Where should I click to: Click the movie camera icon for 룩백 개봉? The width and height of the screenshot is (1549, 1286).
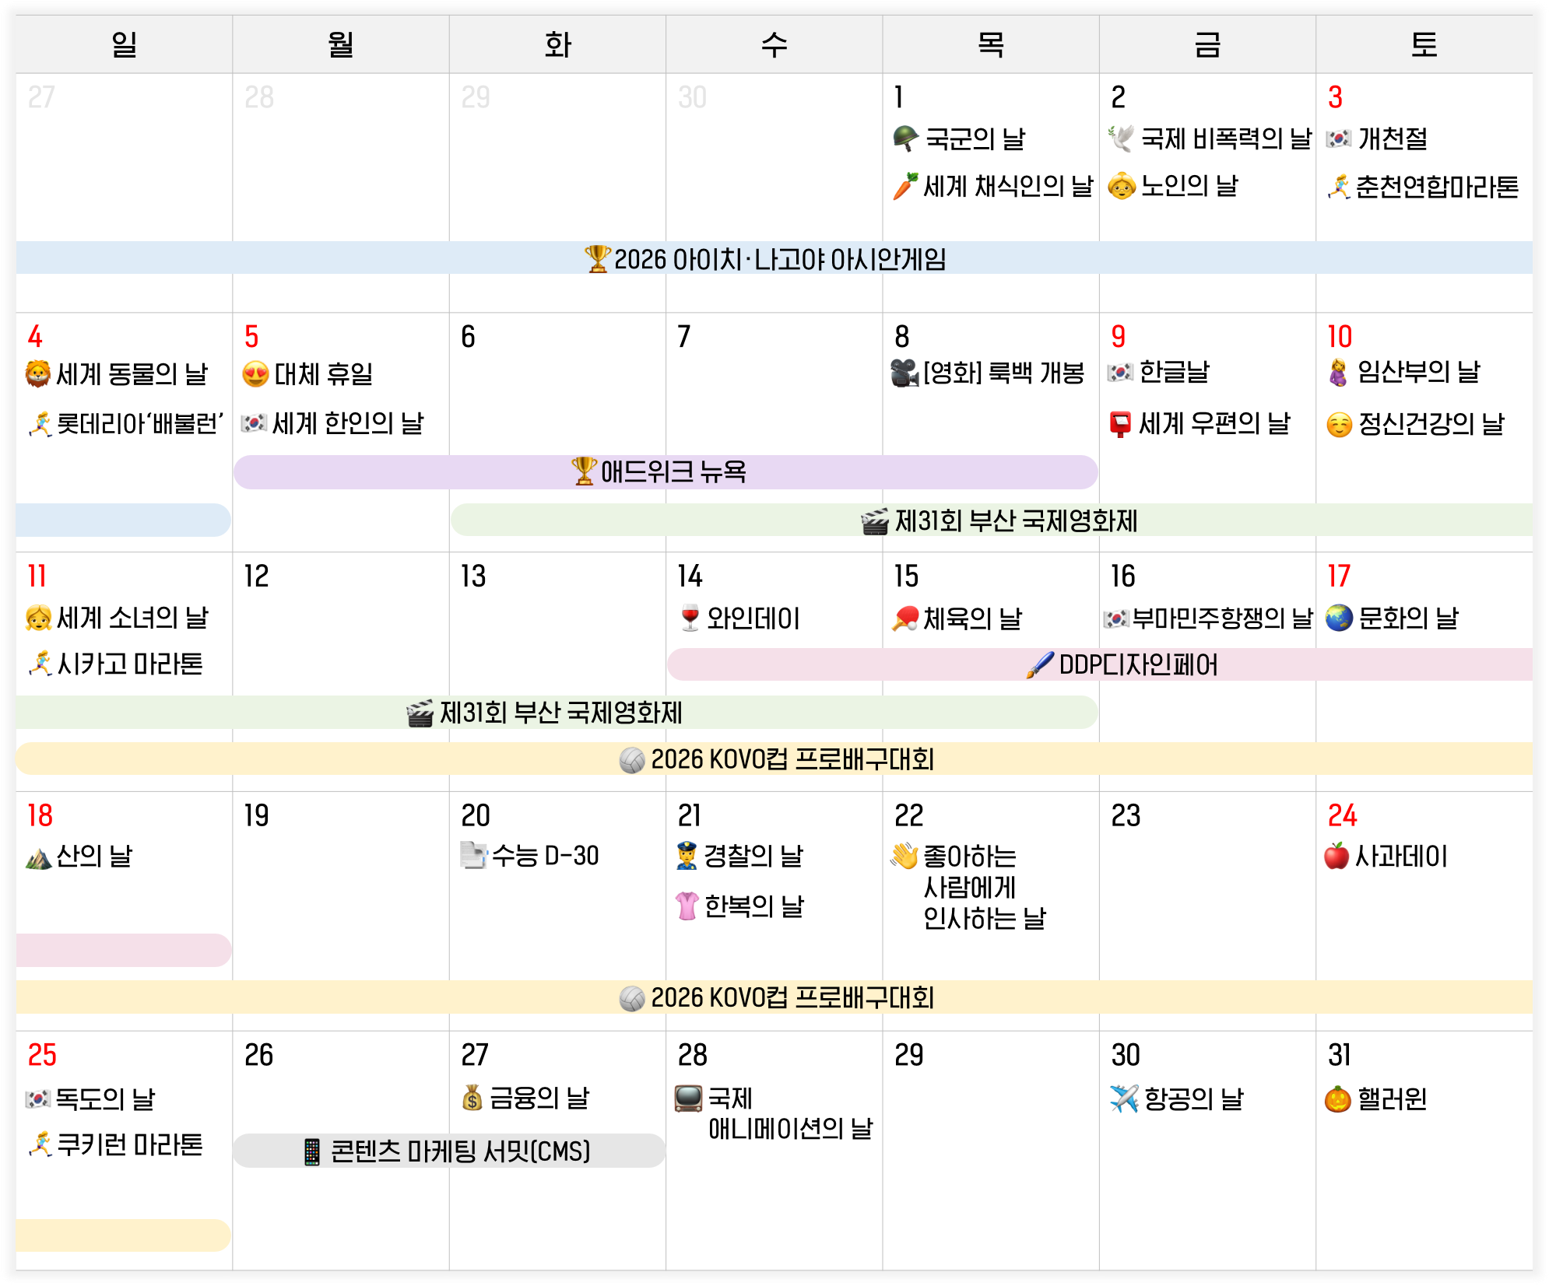pyautogui.click(x=904, y=373)
